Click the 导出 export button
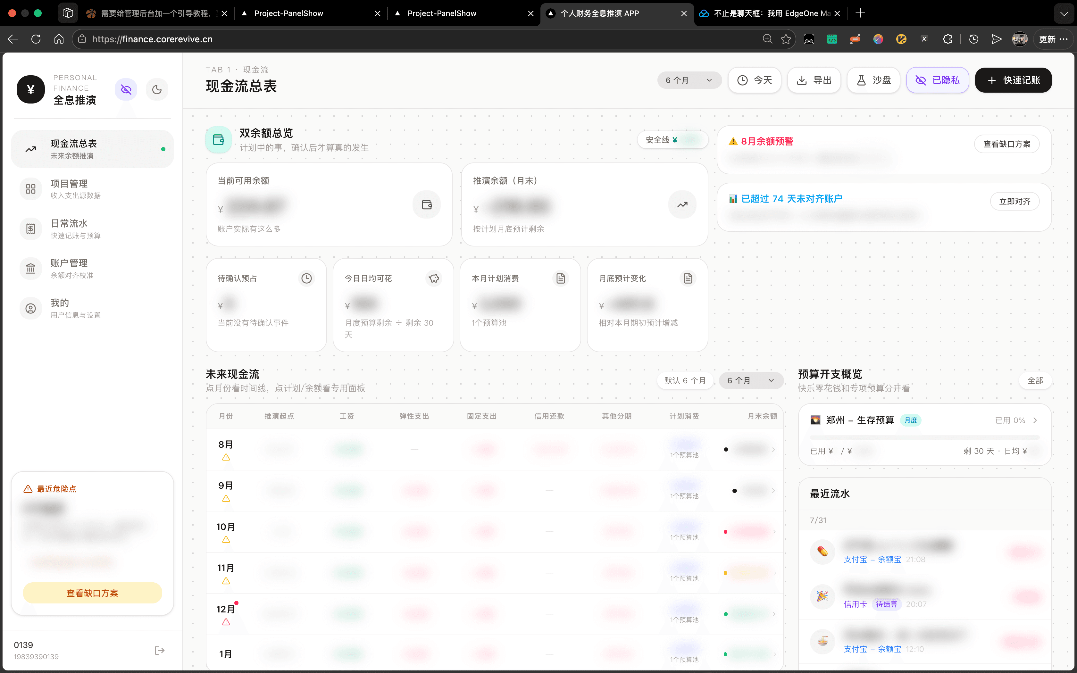Image resolution: width=1077 pixels, height=673 pixels. [814, 80]
